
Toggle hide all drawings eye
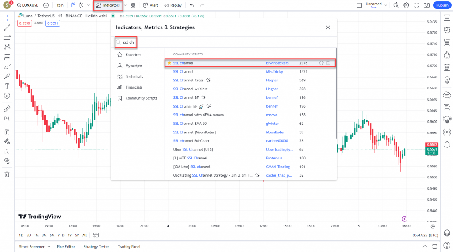tap(7, 161)
